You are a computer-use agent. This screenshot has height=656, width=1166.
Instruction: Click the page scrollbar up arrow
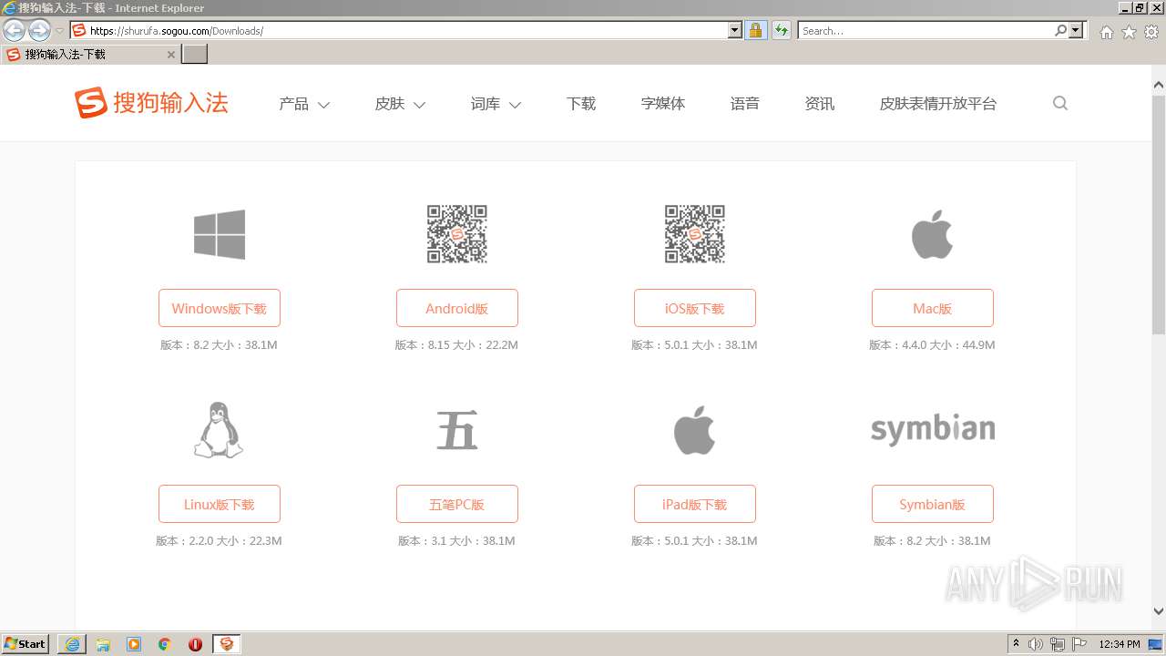pos(1159,87)
